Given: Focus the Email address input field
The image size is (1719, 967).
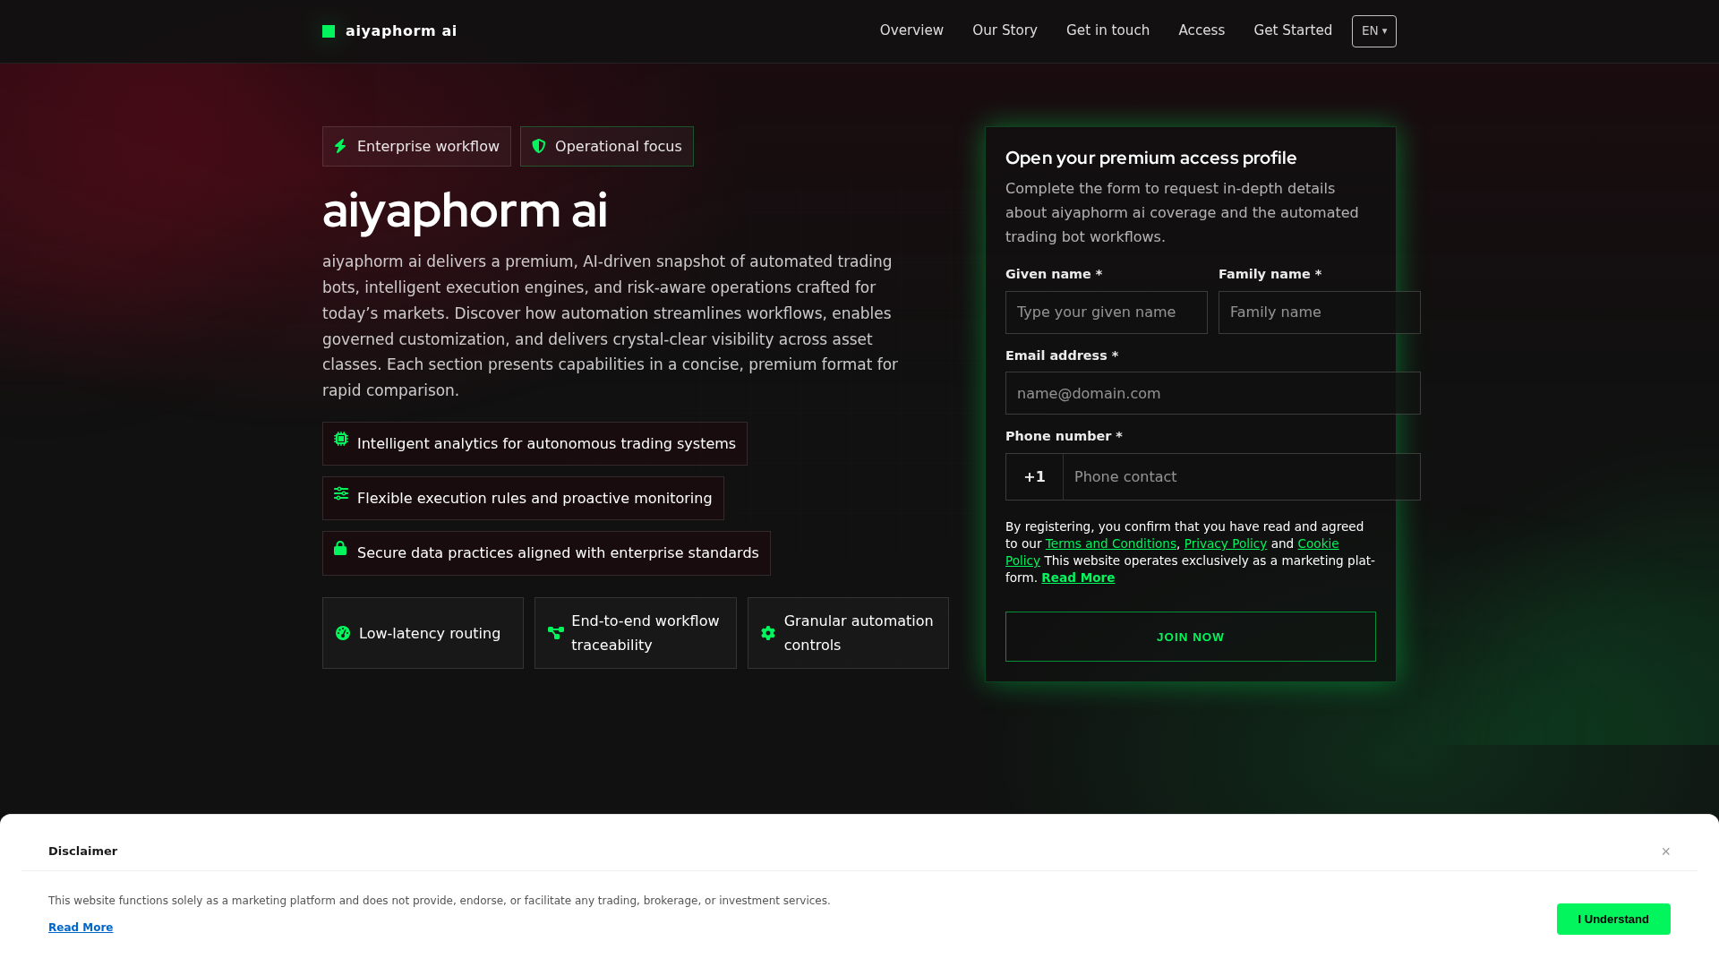Looking at the screenshot, I should (x=1213, y=393).
